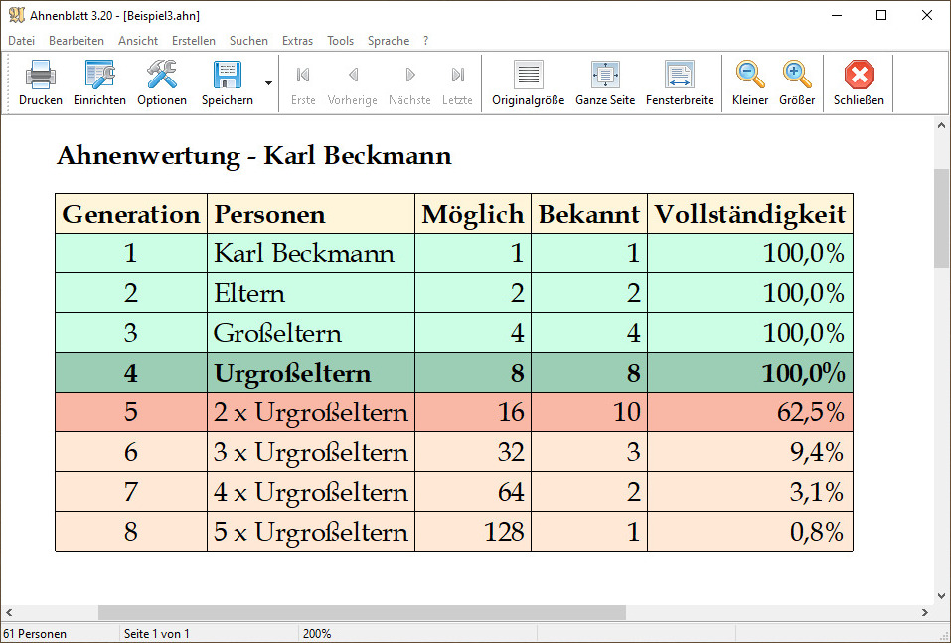Click the Möglich column header
Screen dimensions: 951x643
(x=473, y=214)
